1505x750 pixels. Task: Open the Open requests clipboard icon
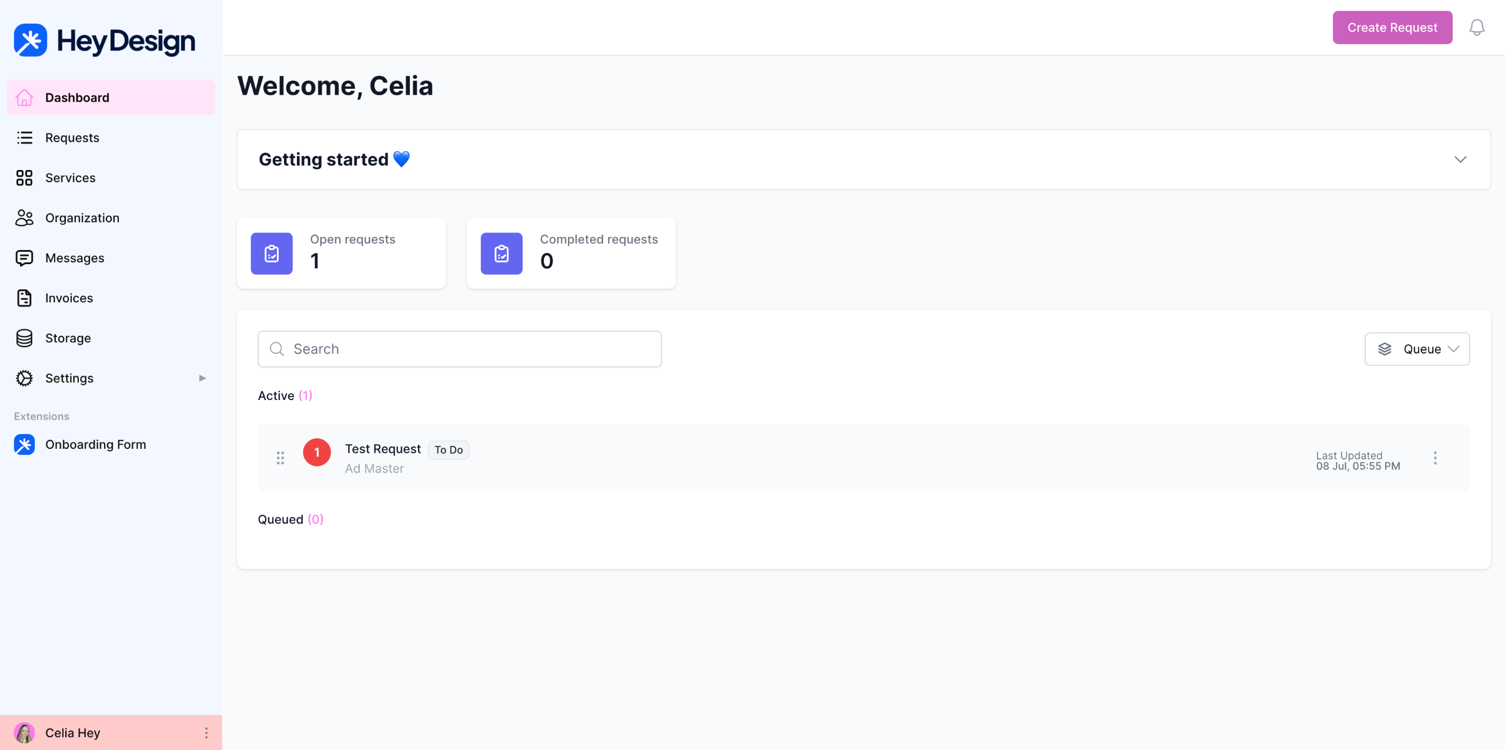pyautogui.click(x=272, y=254)
